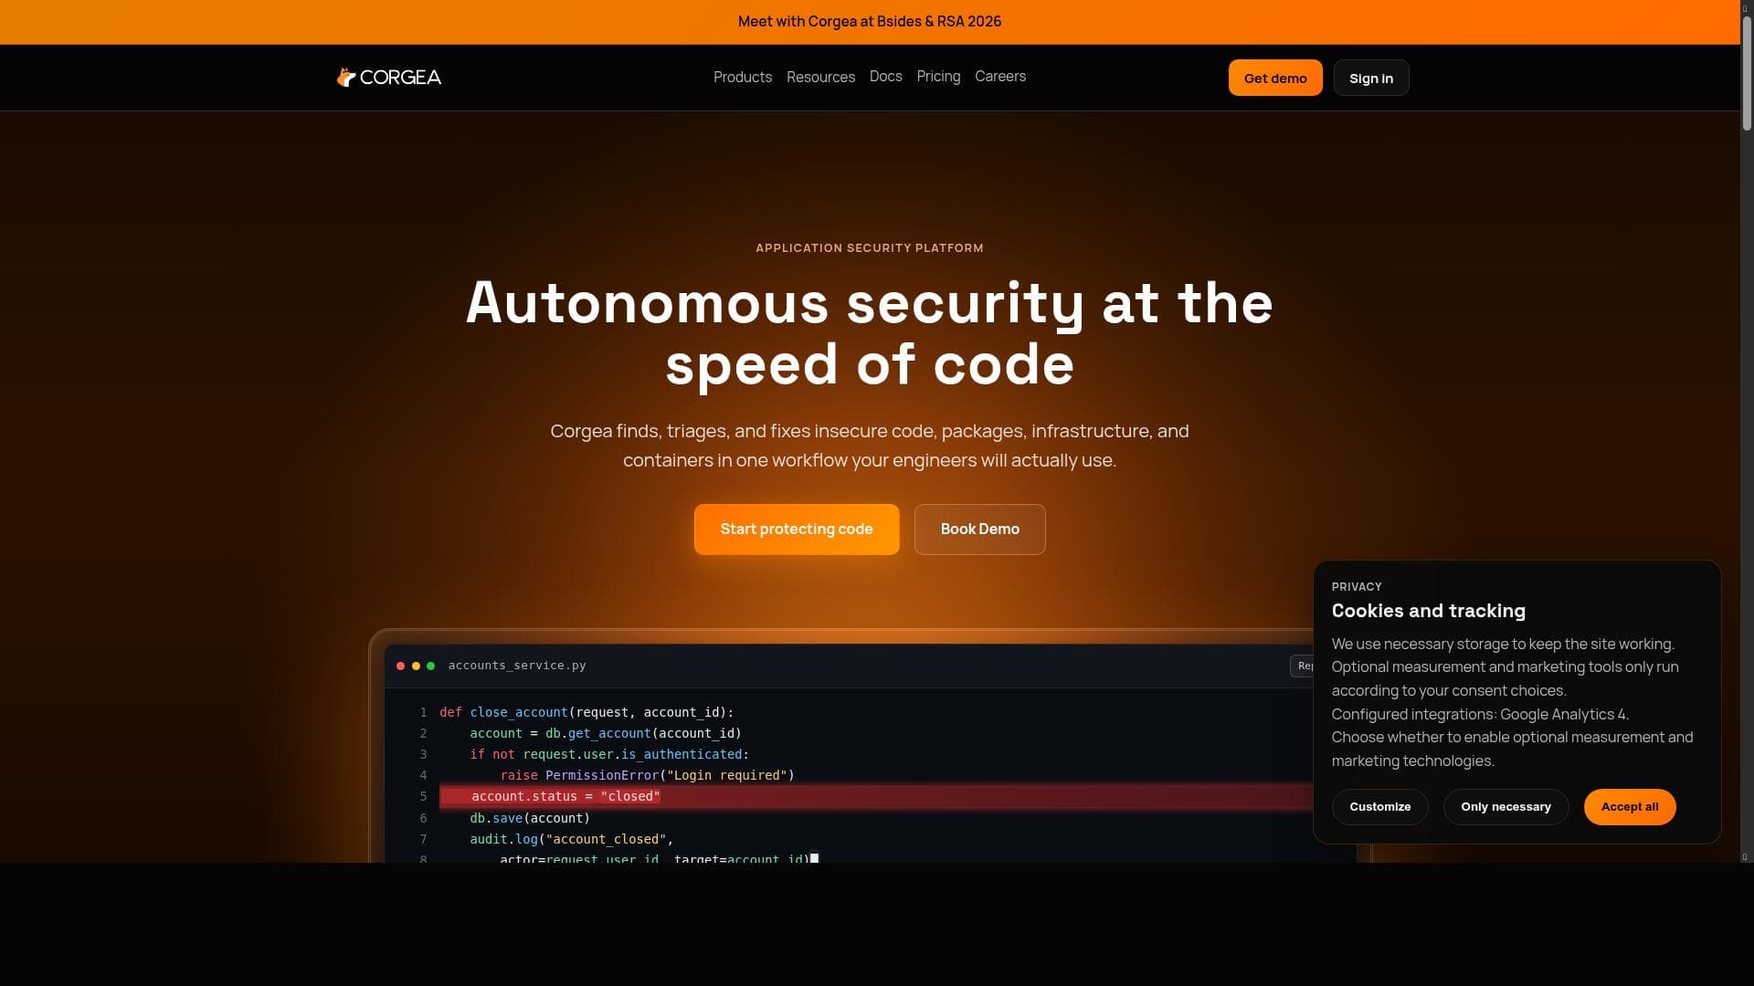
Task: Visit the Careers page
Action: click(999, 77)
